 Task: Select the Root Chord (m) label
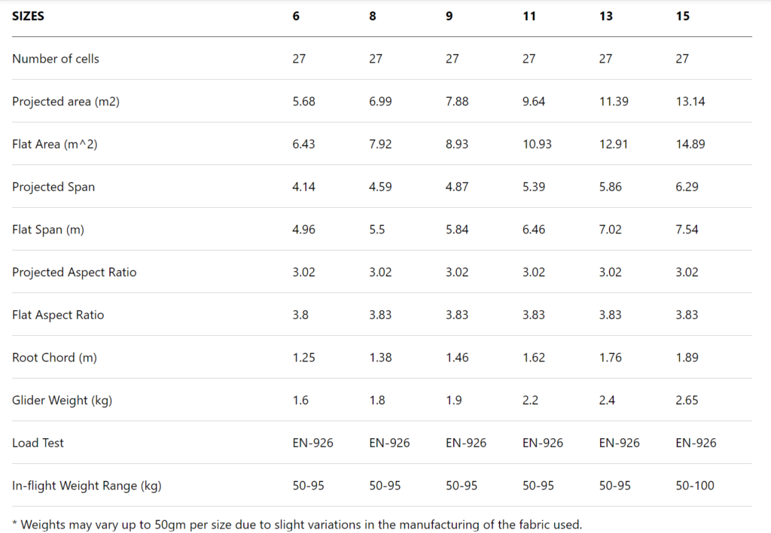click(54, 358)
